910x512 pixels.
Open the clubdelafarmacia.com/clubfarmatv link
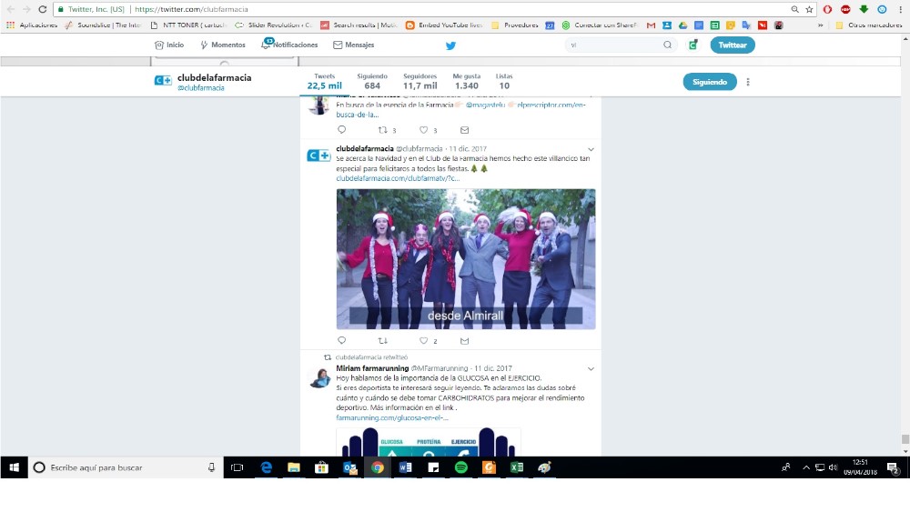pos(398,178)
